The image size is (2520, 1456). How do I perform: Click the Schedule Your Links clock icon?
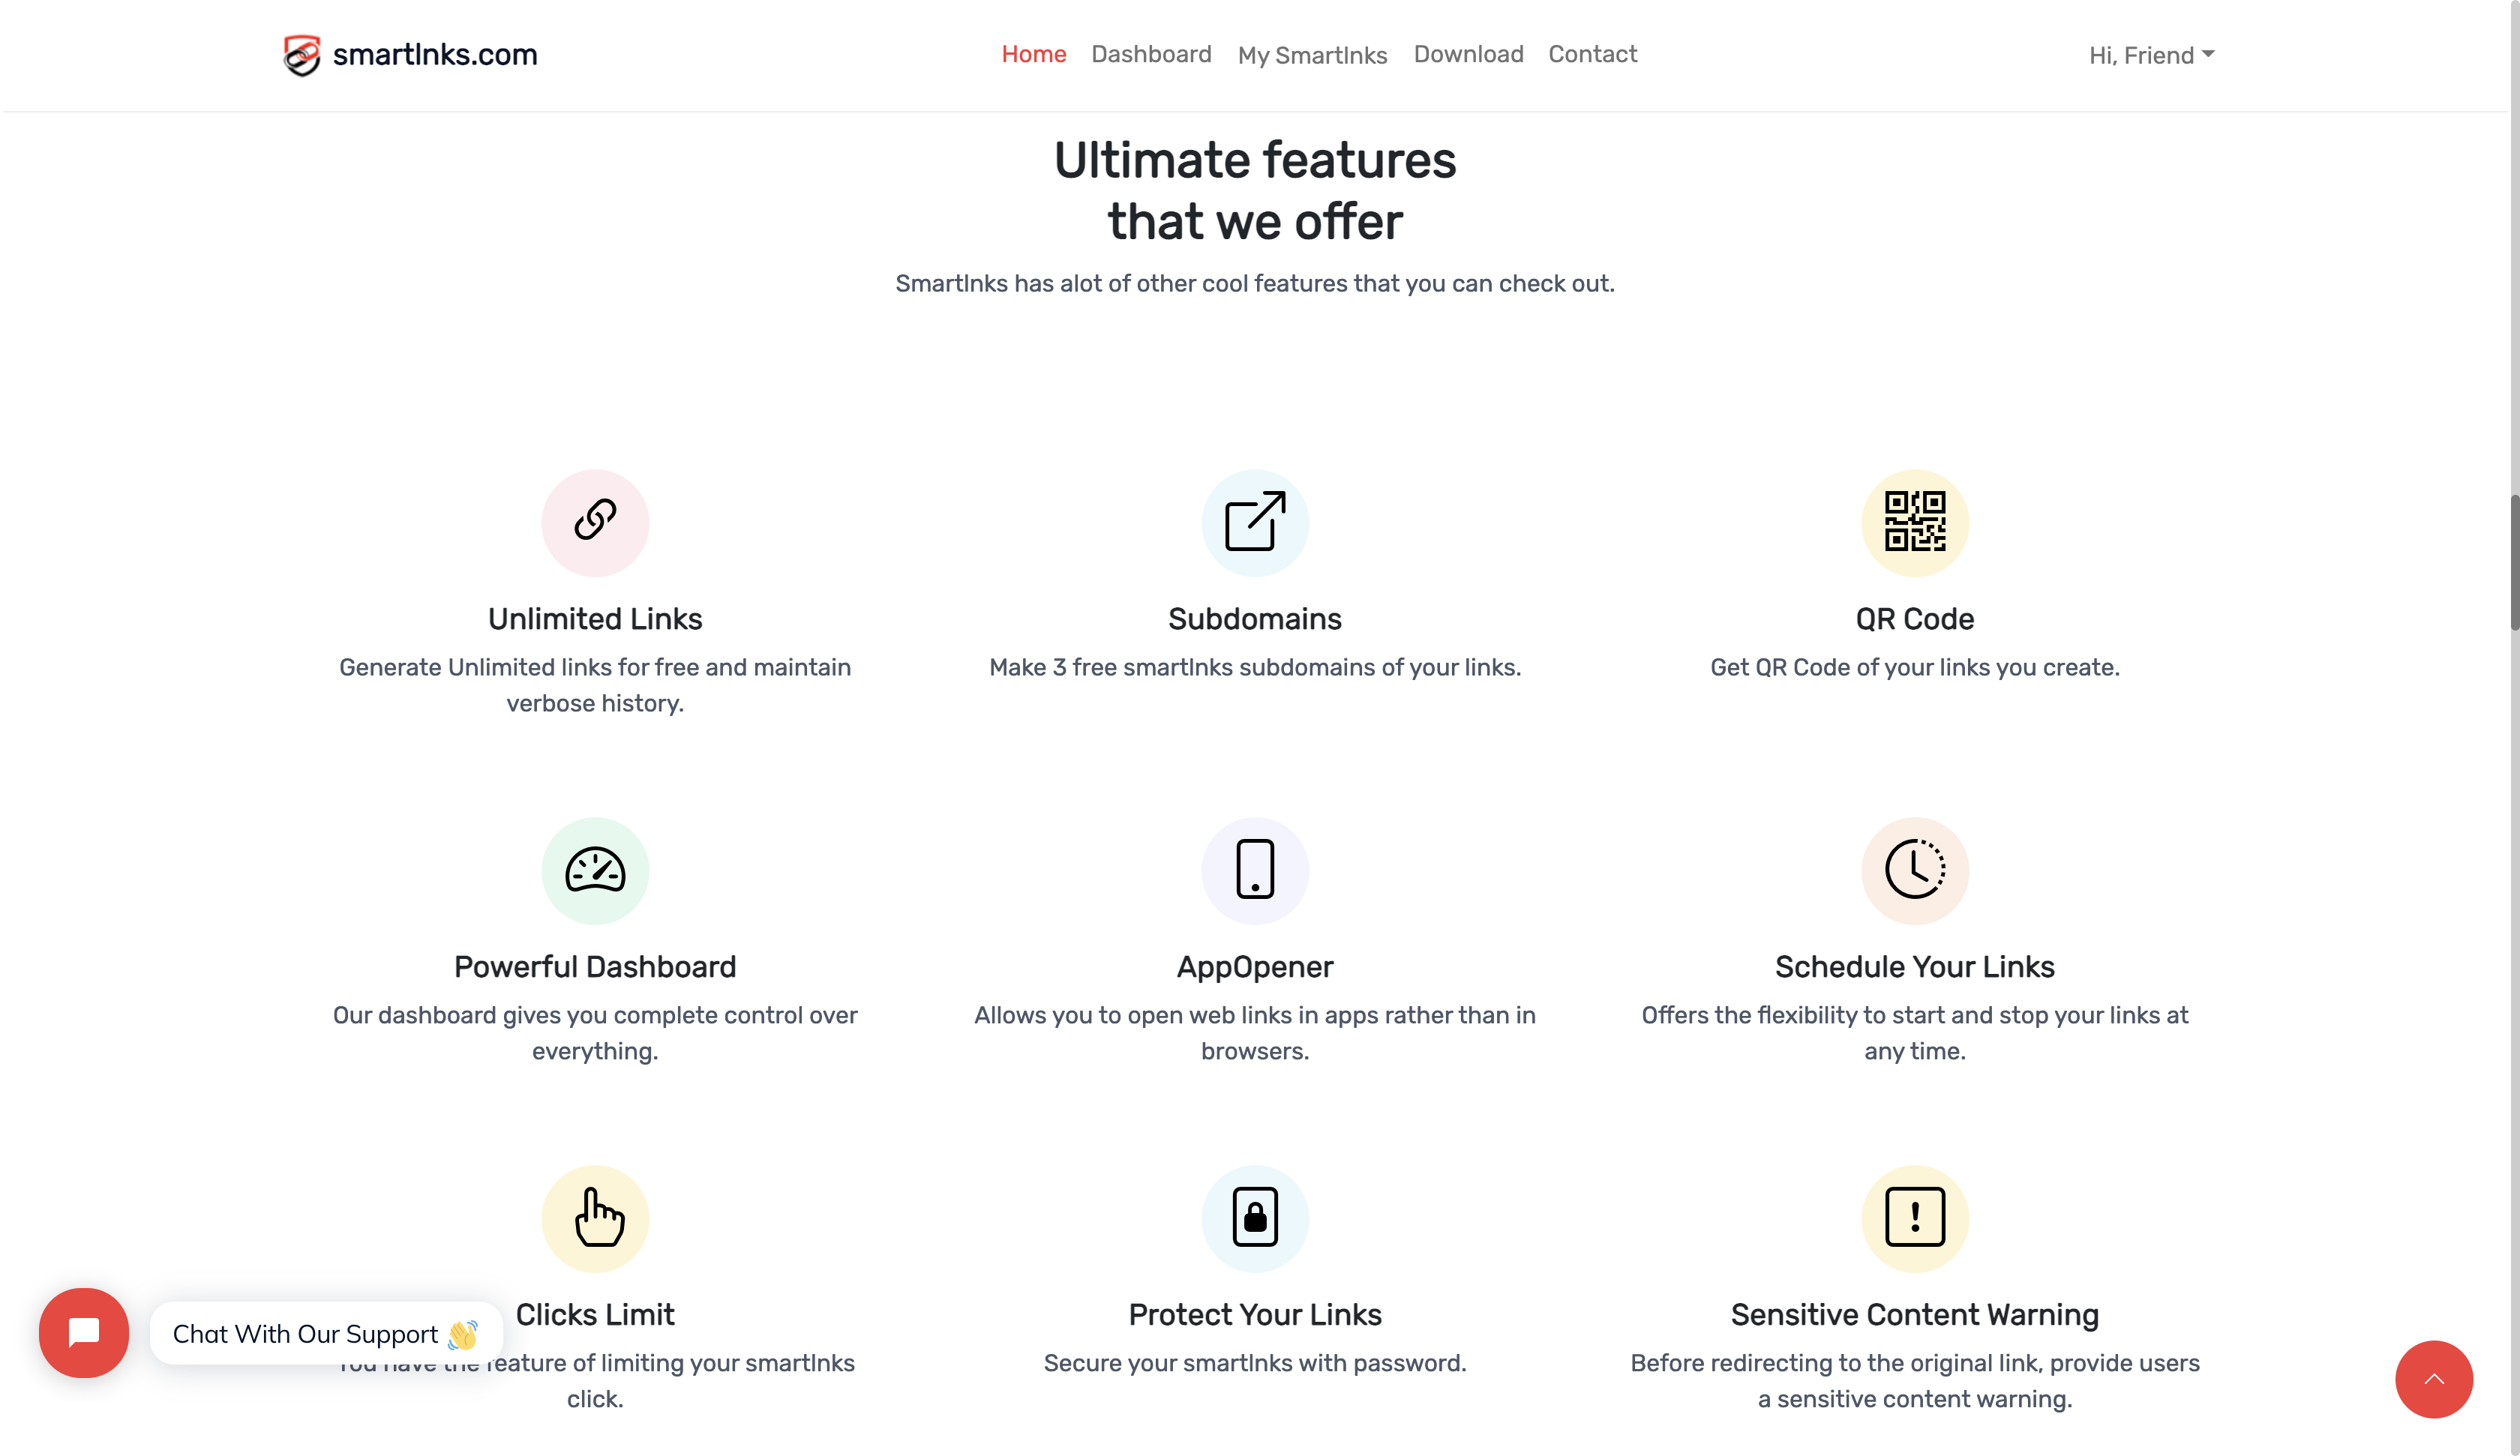click(1914, 870)
